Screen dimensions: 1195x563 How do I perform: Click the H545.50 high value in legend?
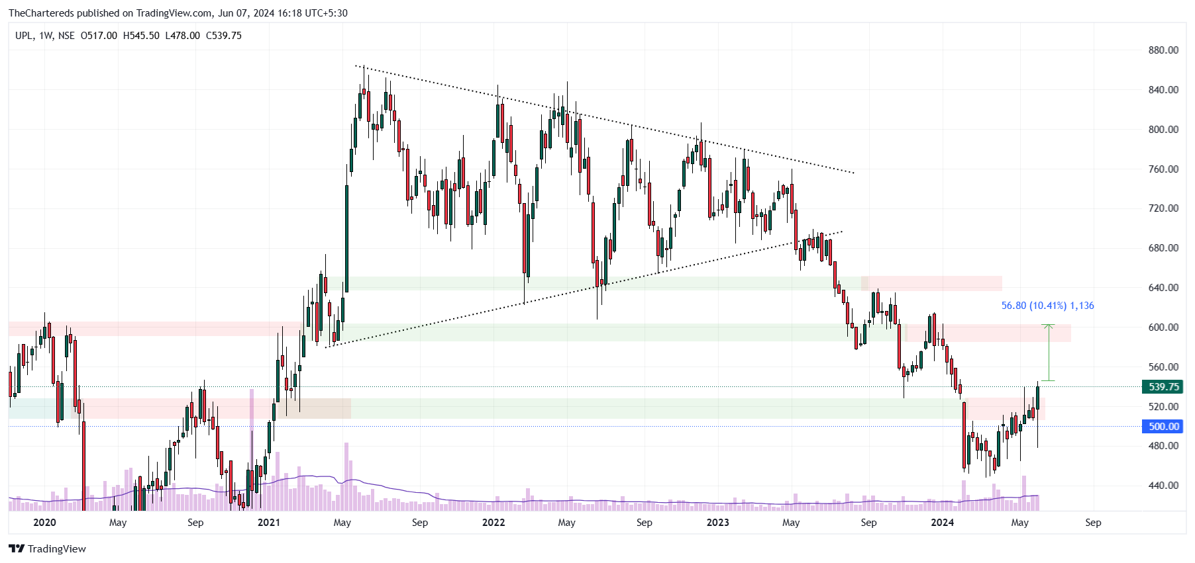tap(141, 36)
